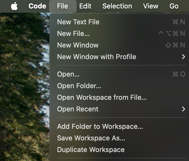
Task: Open the Selection menu
Action: tap(117, 6)
